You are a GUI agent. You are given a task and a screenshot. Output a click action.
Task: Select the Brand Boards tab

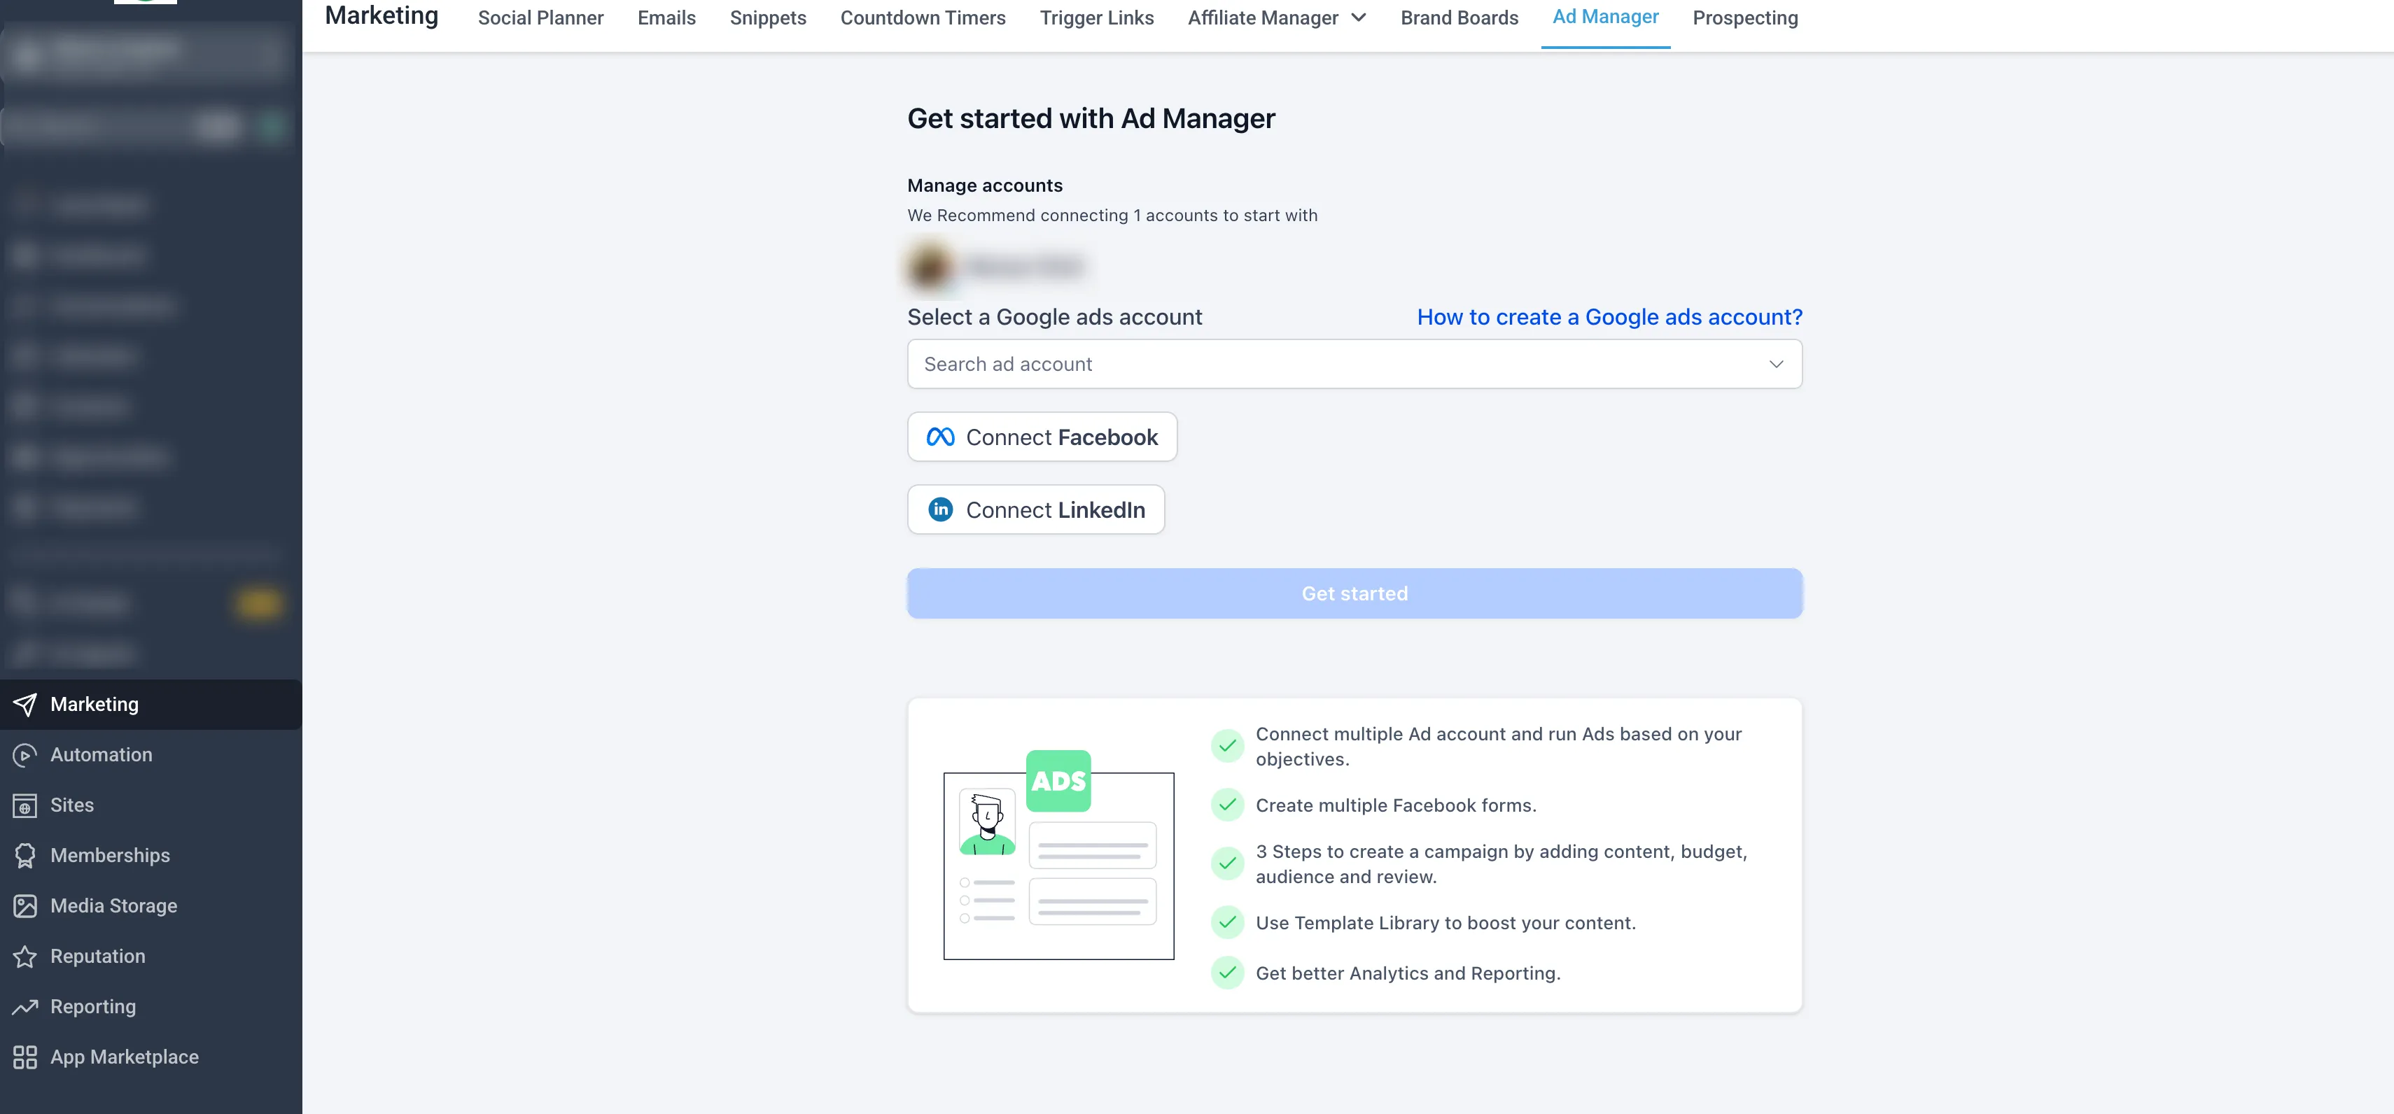pos(1459,17)
